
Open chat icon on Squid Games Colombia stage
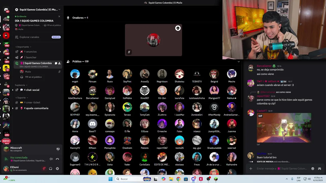point(56,63)
